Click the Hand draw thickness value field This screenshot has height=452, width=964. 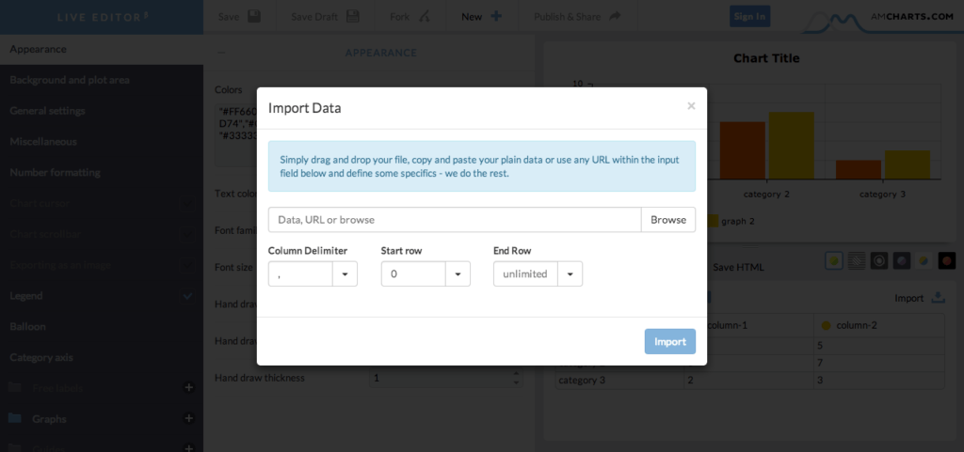(441, 378)
